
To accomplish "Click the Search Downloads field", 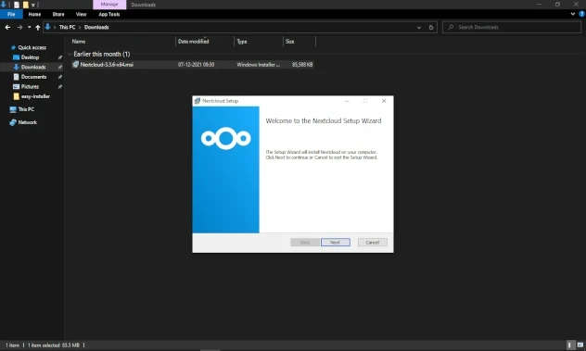I will (x=512, y=27).
